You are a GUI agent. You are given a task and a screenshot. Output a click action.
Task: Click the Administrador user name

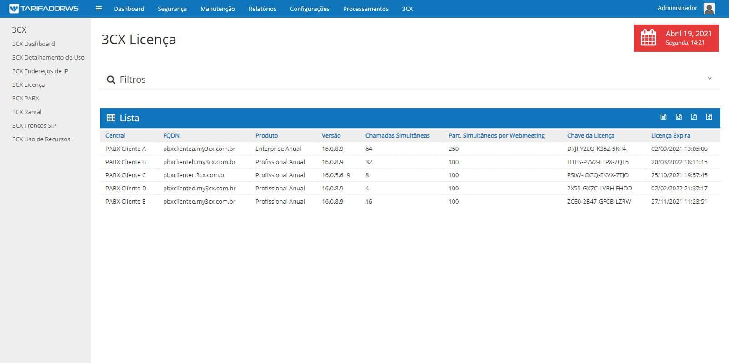pos(677,8)
